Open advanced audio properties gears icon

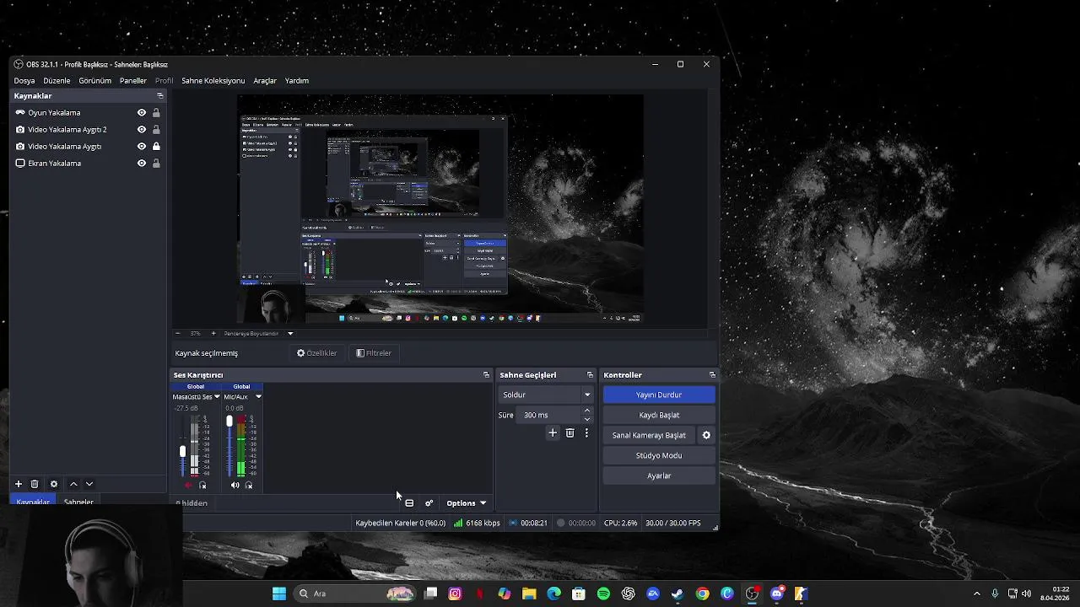coord(429,503)
